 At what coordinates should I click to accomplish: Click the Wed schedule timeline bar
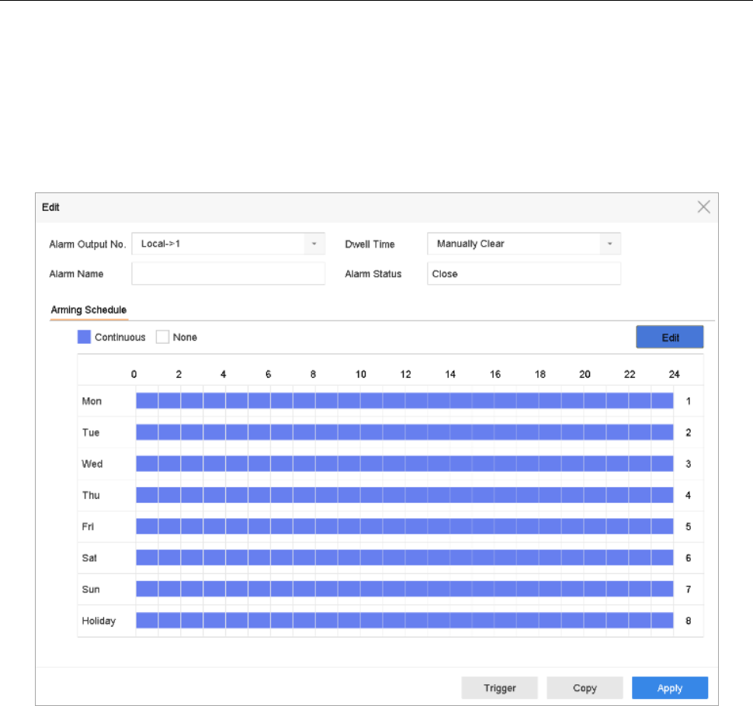coord(404,464)
